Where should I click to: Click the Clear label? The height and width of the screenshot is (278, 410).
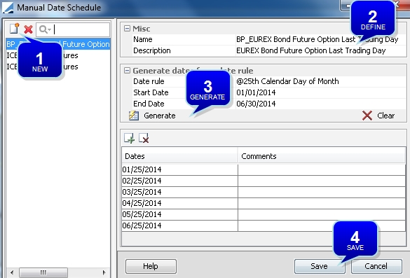(x=385, y=116)
